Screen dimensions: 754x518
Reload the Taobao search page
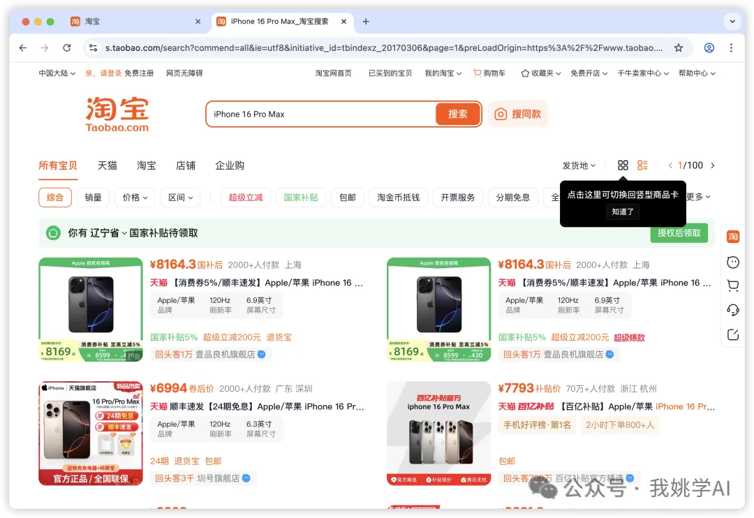pos(67,47)
